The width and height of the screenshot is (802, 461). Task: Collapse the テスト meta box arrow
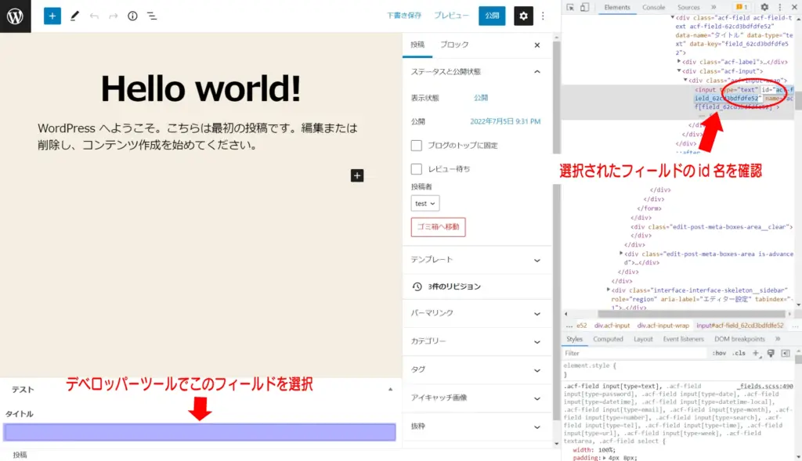(390, 390)
